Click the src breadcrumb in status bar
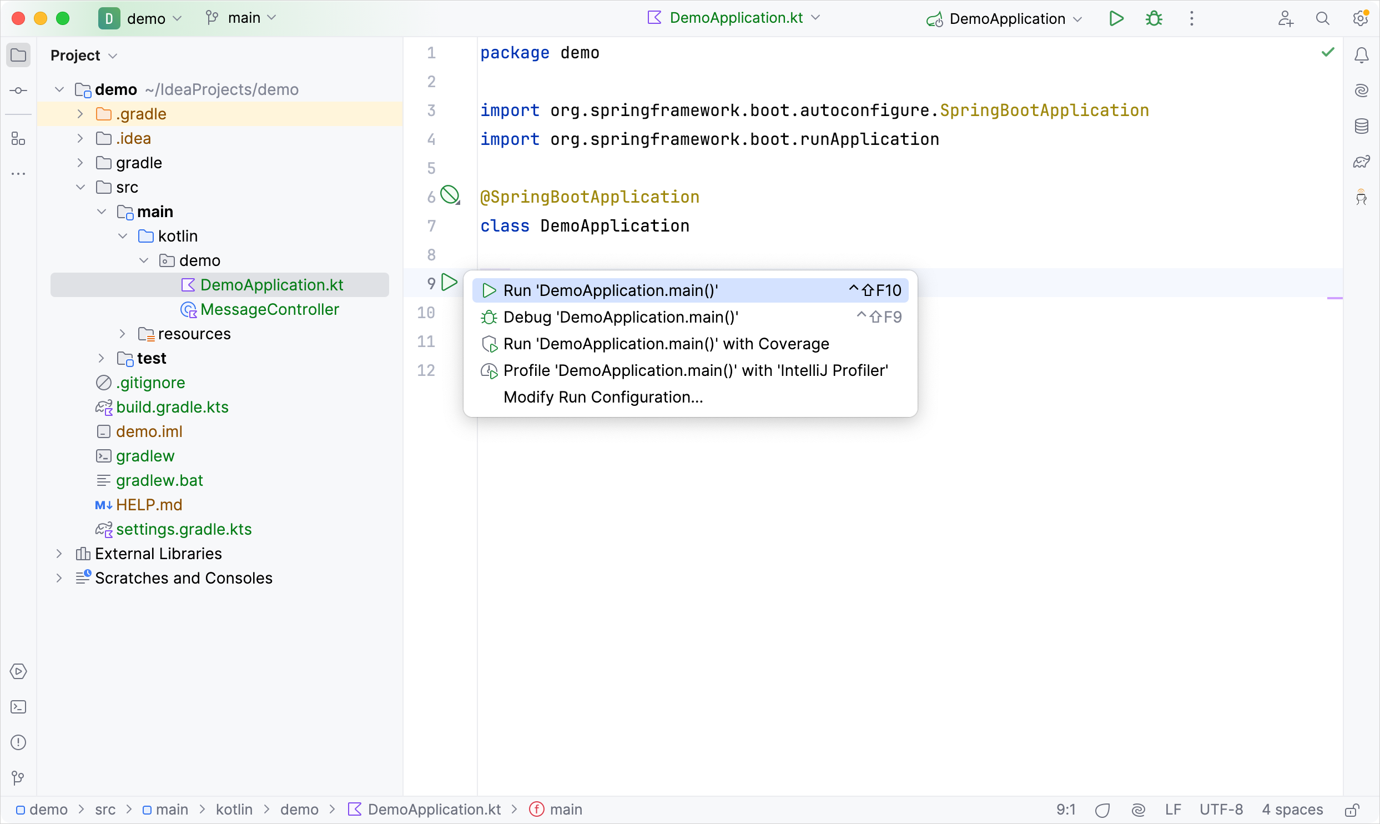Viewport: 1380px width, 824px height. coord(105,810)
